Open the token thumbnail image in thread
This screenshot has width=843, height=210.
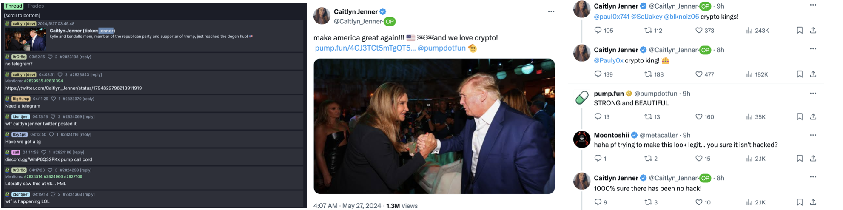26,40
